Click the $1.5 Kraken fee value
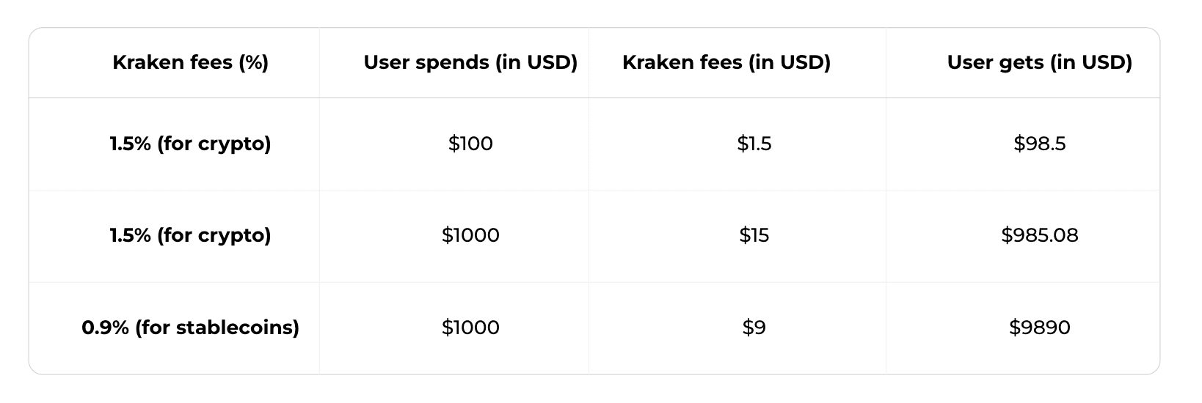The height and width of the screenshot is (403, 1202). (754, 144)
